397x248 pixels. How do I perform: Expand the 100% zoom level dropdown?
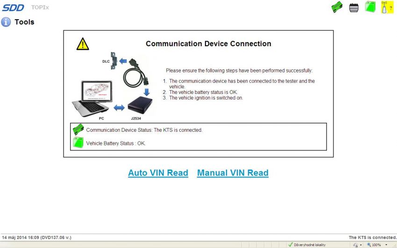point(386,245)
